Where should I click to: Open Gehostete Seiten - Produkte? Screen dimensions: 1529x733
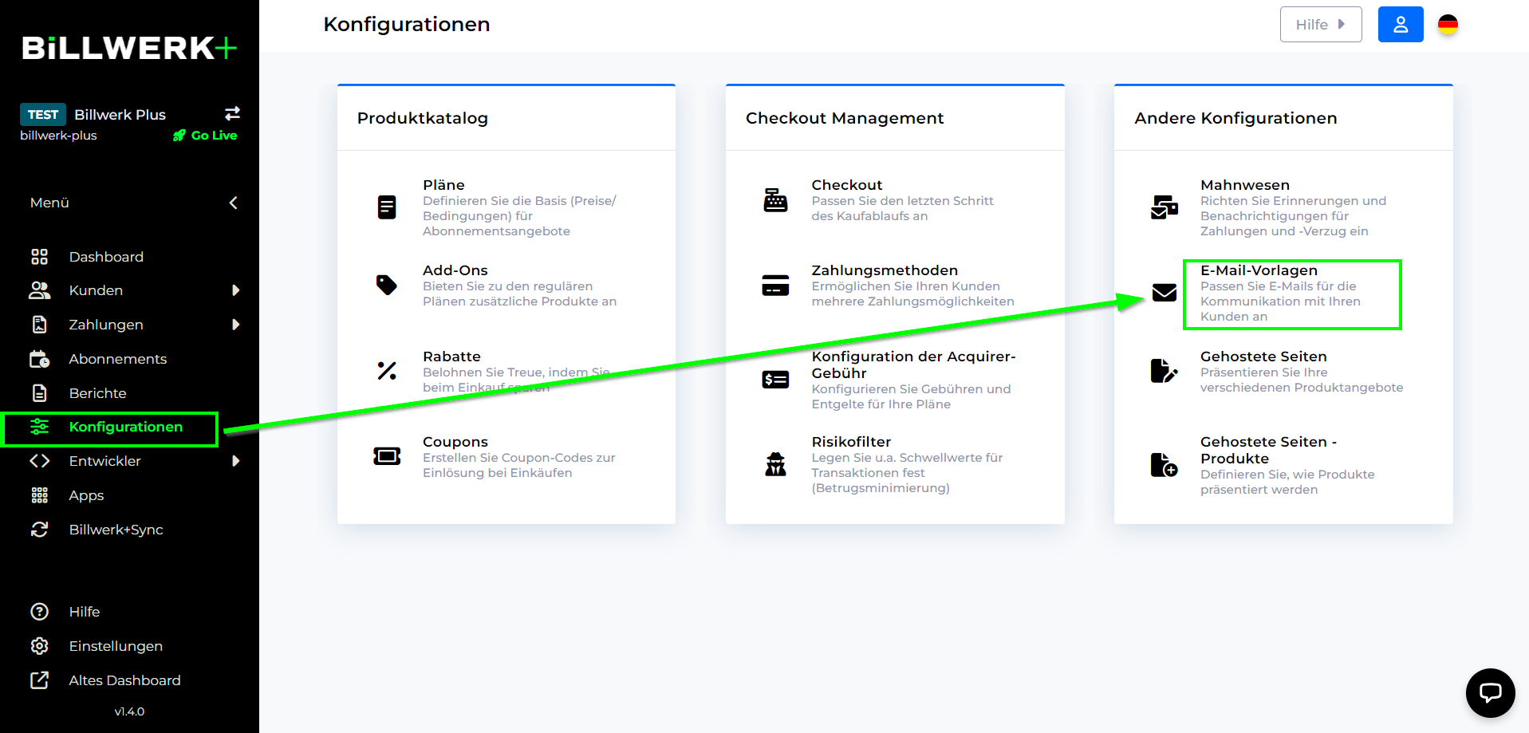tap(1268, 450)
